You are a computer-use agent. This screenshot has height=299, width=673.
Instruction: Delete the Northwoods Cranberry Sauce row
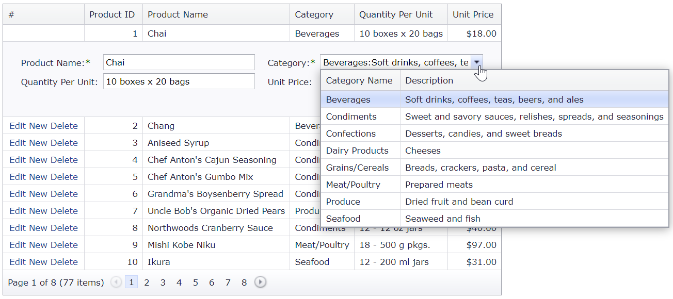64,228
